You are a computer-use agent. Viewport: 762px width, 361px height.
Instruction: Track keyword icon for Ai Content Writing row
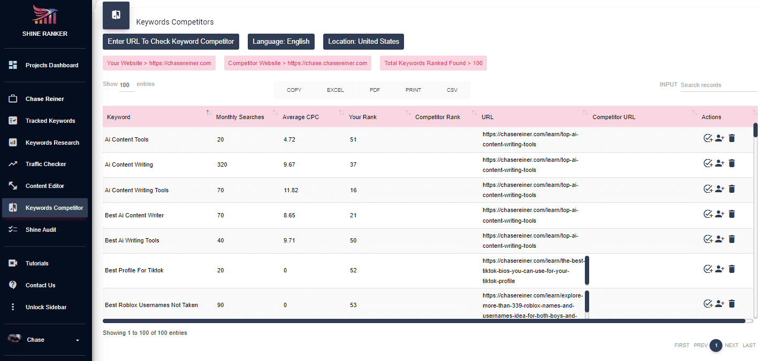(708, 163)
